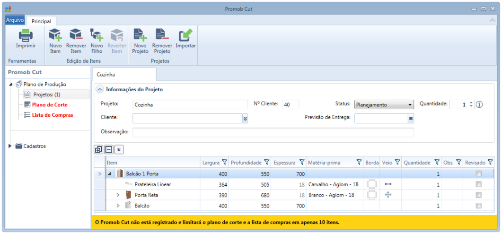Click the Quantidade column filter icon
This screenshot has width=501, height=233.
[x=437, y=163]
